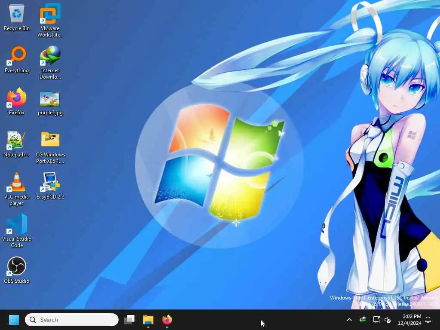Click the taskbar Search box

click(72, 320)
